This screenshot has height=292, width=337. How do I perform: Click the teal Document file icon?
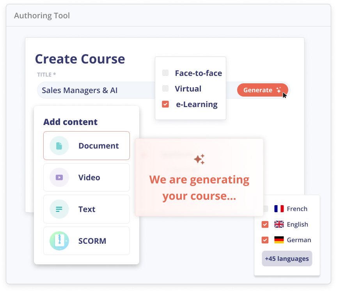coord(59,146)
